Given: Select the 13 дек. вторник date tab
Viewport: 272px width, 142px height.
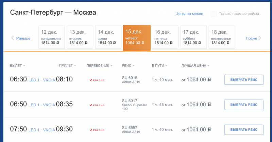Looking at the screenshot, I should pyautogui.click(x=80, y=37).
